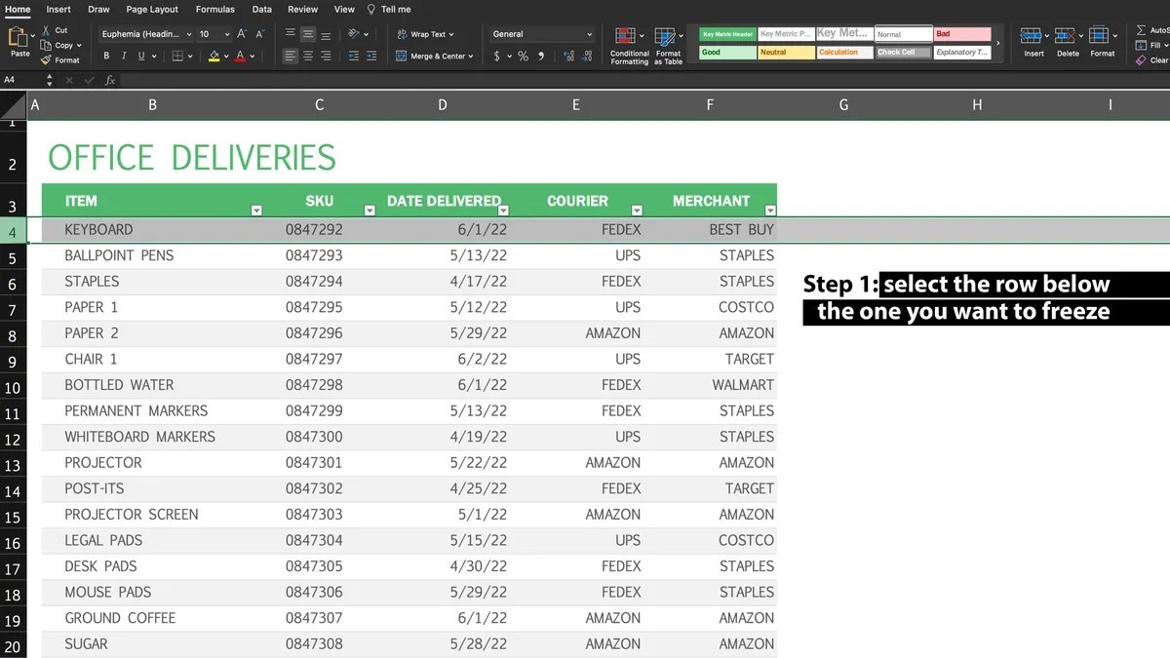Click the Conditional Formatting icon
This screenshot has width=1170, height=658.
click(629, 39)
